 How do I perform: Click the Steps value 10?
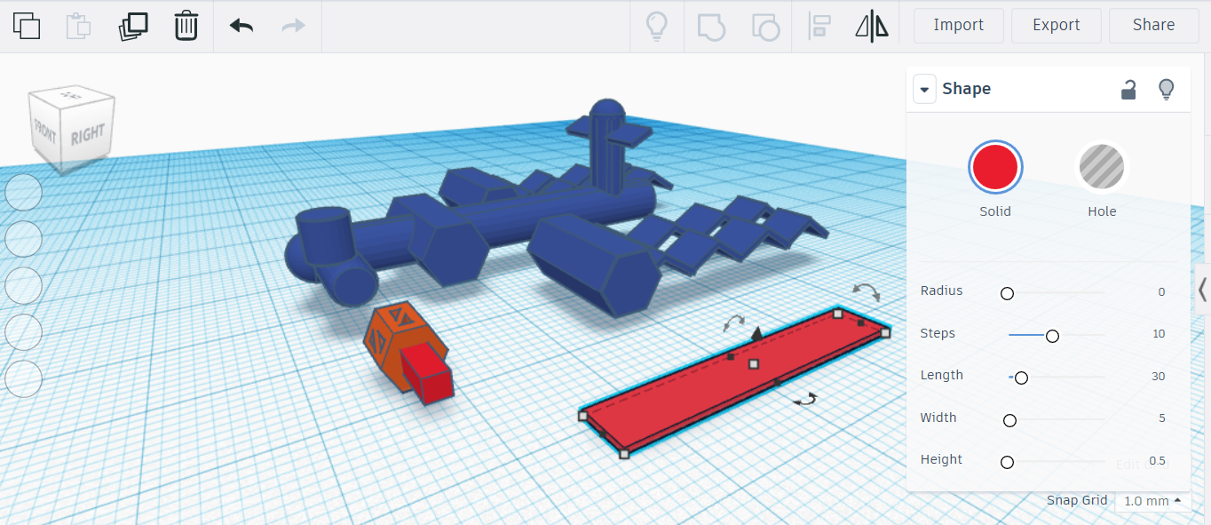tap(1159, 334)
